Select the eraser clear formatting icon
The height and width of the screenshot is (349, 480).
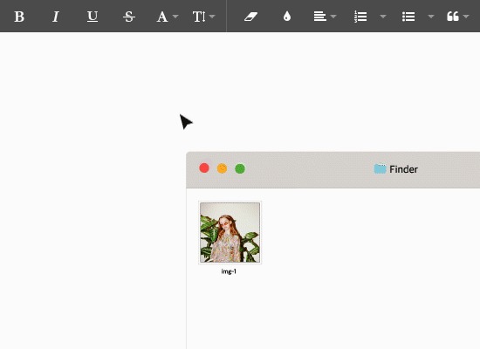coord(250,17)
